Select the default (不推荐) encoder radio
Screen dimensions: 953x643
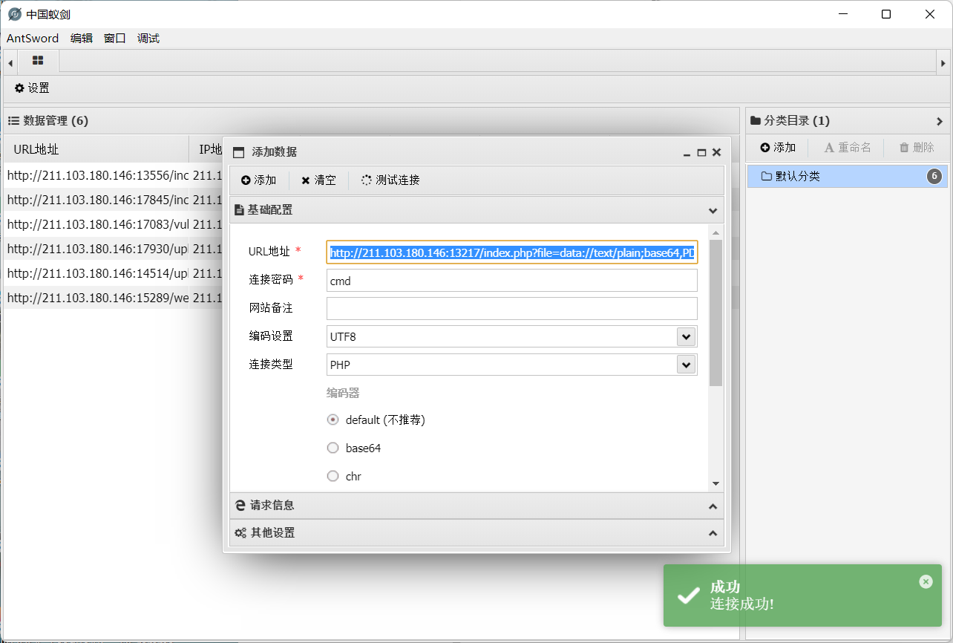click(x=333, y=420)
